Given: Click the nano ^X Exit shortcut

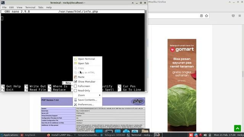Looking at the screenshot, I should click(x=7, y=90).
